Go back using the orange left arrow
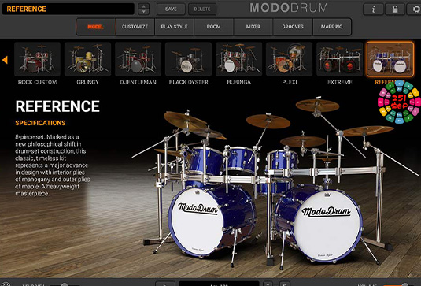This screenshot has height=286, width=421. [x=5, y=60]
